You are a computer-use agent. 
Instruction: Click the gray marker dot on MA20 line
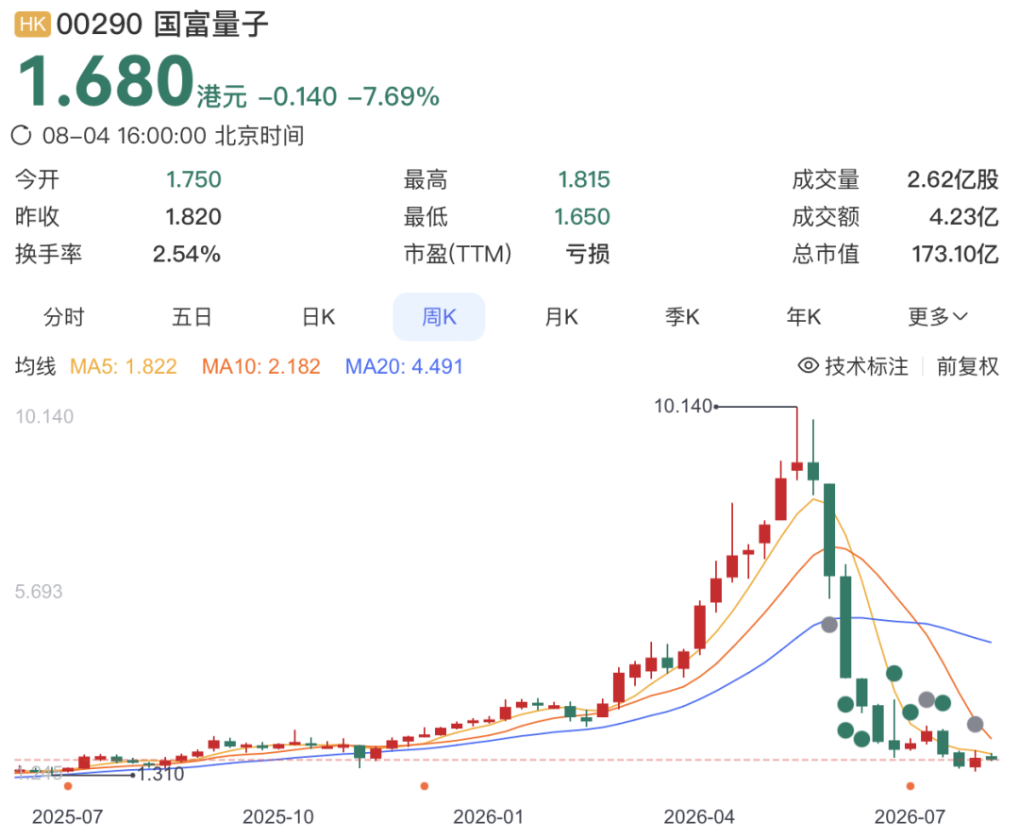pos(829,625)
